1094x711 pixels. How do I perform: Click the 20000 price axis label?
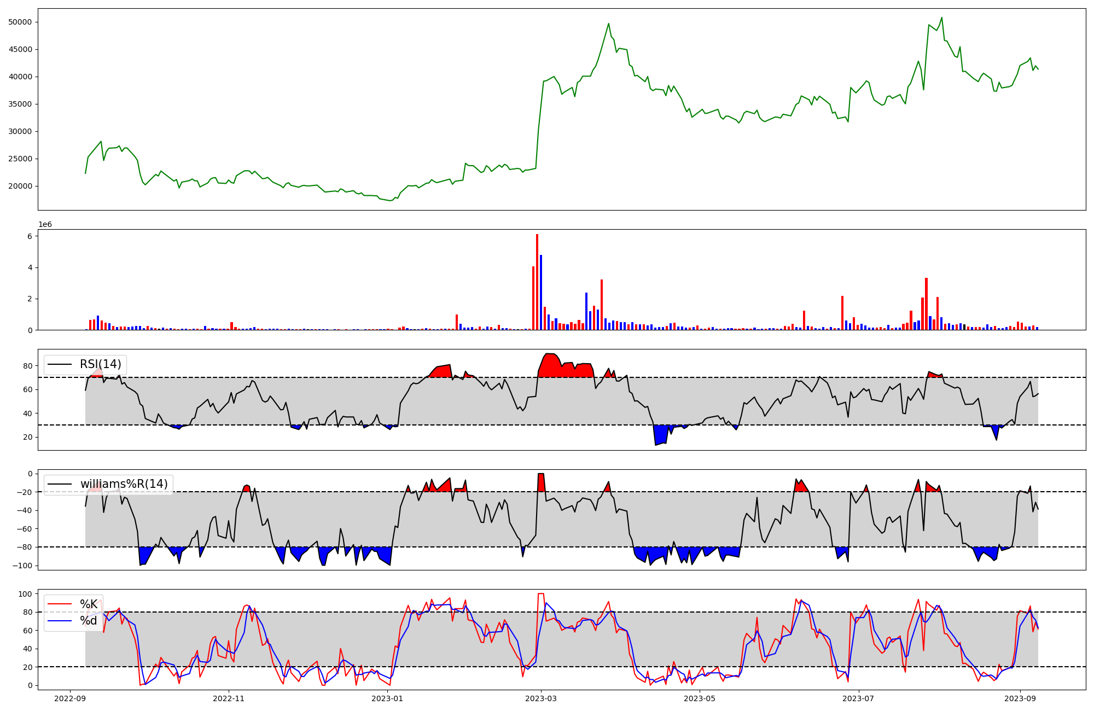20,186
